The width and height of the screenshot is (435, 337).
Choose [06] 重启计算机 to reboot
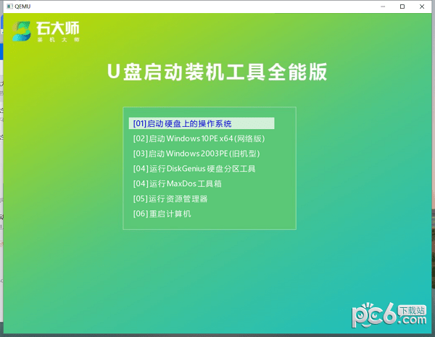(x=162, y=214)
